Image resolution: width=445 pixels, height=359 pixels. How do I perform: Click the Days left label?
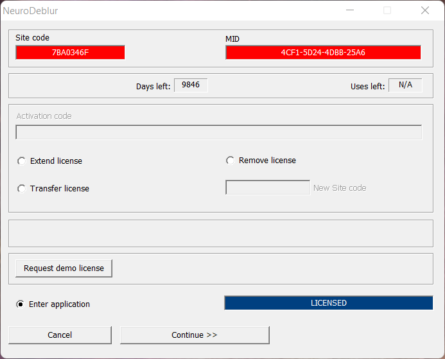coord(153,86)
